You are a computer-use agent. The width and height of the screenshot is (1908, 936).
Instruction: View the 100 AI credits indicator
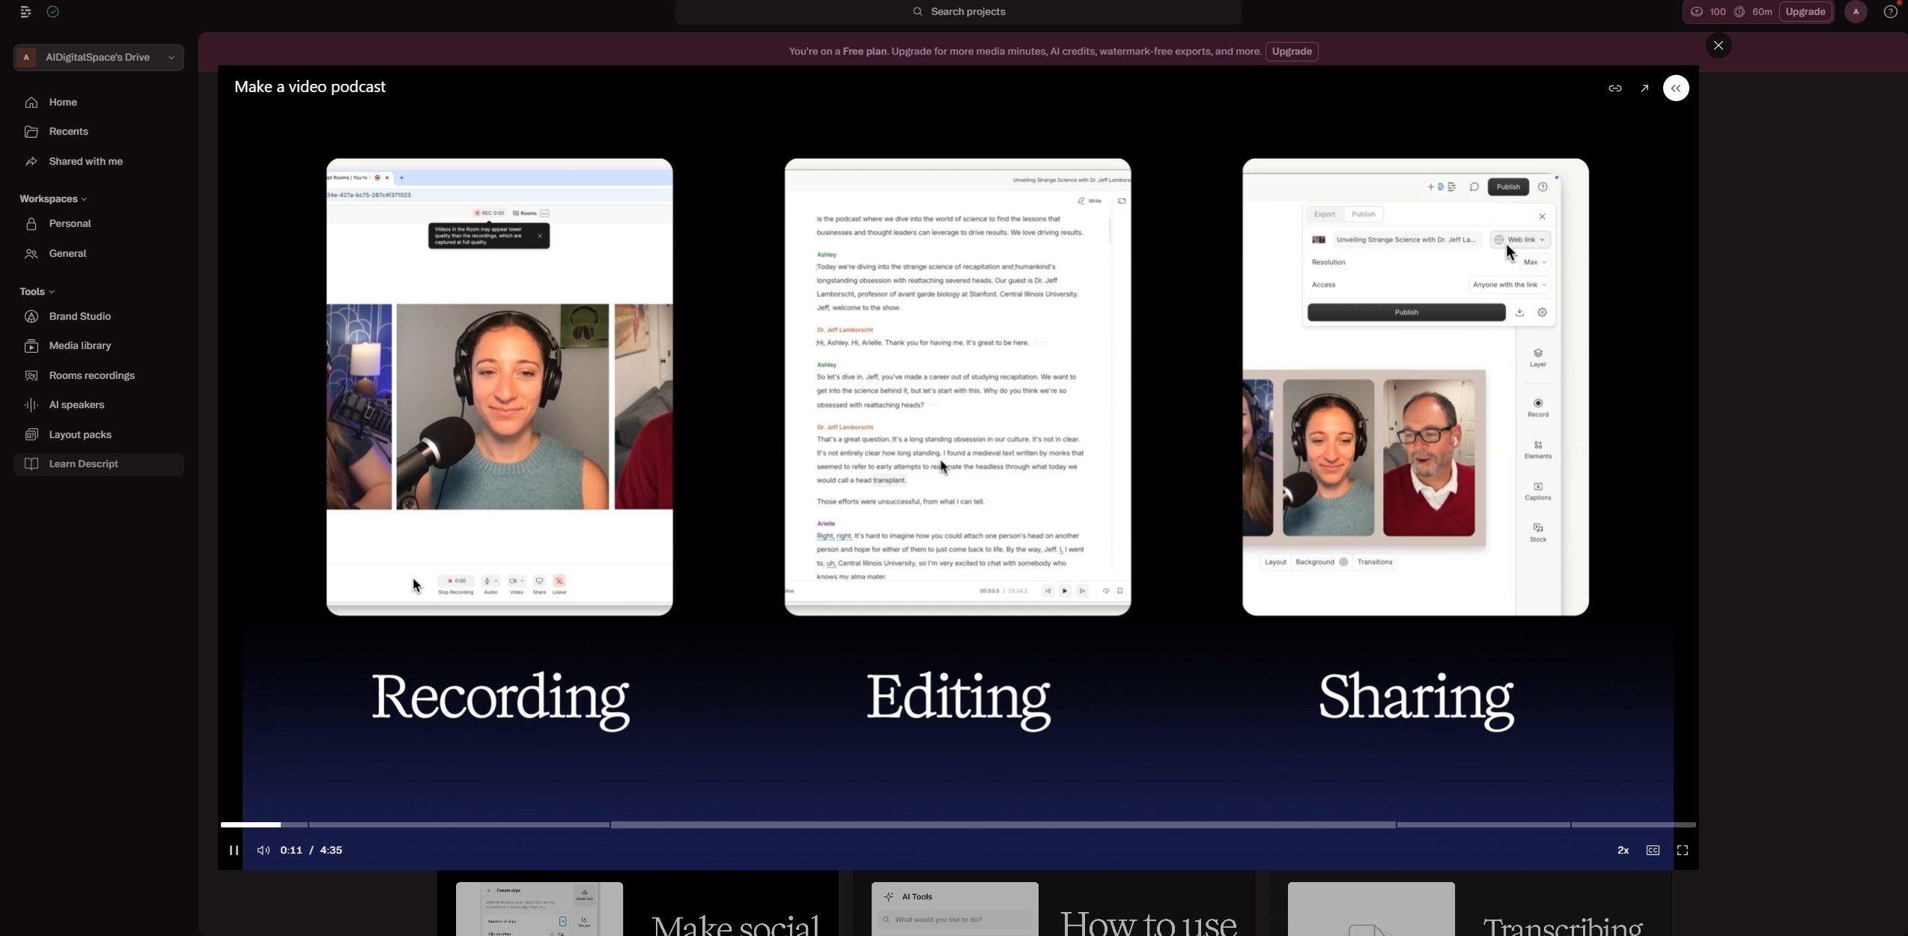1708,12
